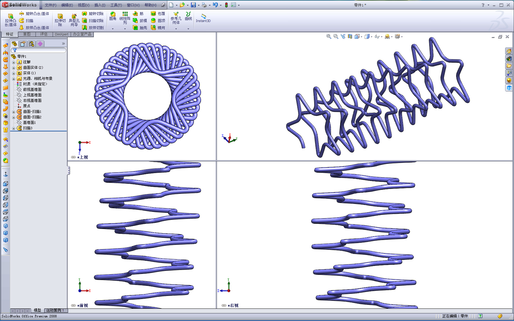Viewport: 514px width, 321px height.
Task: Switch to the ConfigurationManager panel tab
Action: (x=32, y=44)
